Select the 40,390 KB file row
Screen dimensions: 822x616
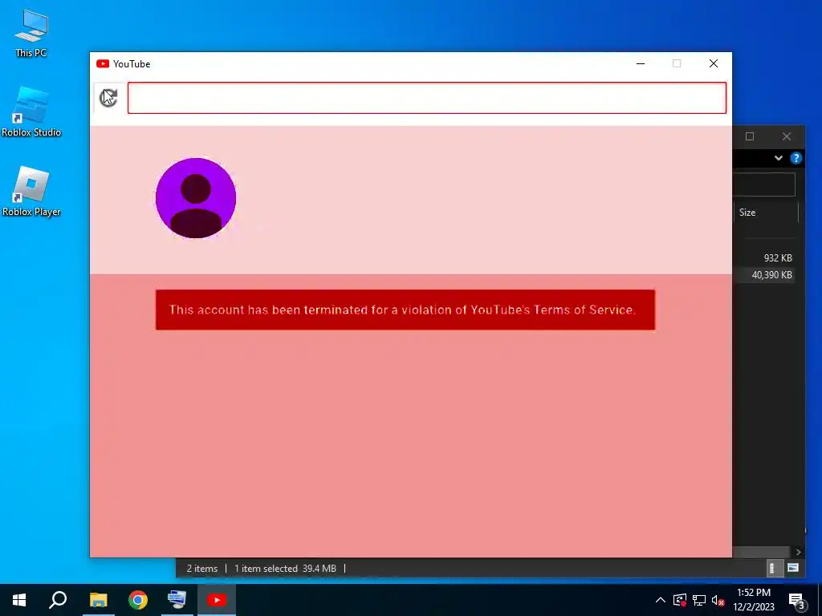(x=764, y=275)
